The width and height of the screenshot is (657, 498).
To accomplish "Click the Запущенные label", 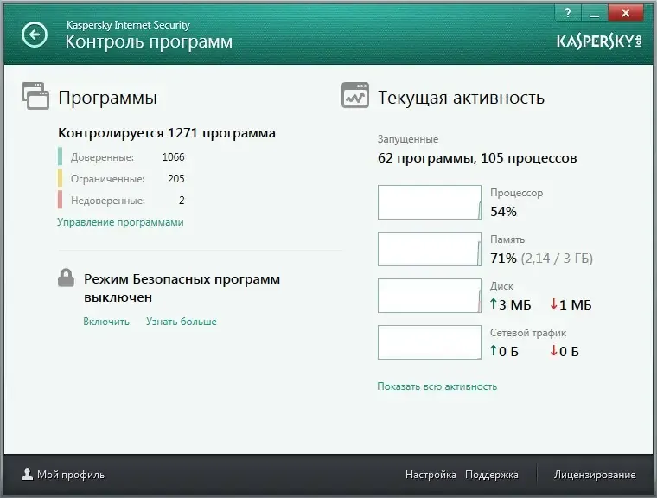I will pyautogui.click(x=408, y=139).
